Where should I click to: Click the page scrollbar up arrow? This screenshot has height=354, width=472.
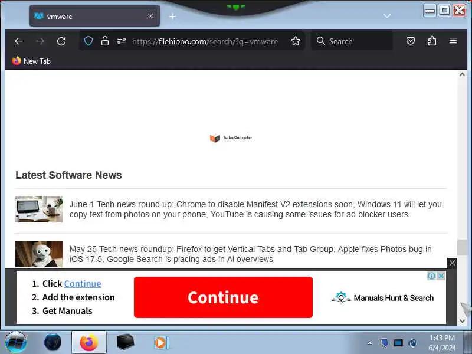(462, 74)
